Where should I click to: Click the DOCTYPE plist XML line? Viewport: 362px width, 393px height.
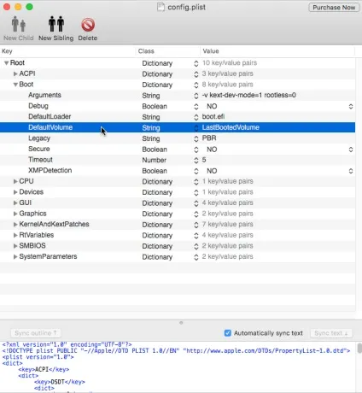[x=176, y=351]
